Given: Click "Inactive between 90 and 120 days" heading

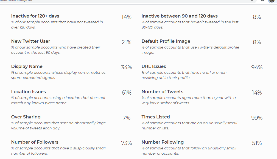Looking at the screenshot, I should point(180,16).
